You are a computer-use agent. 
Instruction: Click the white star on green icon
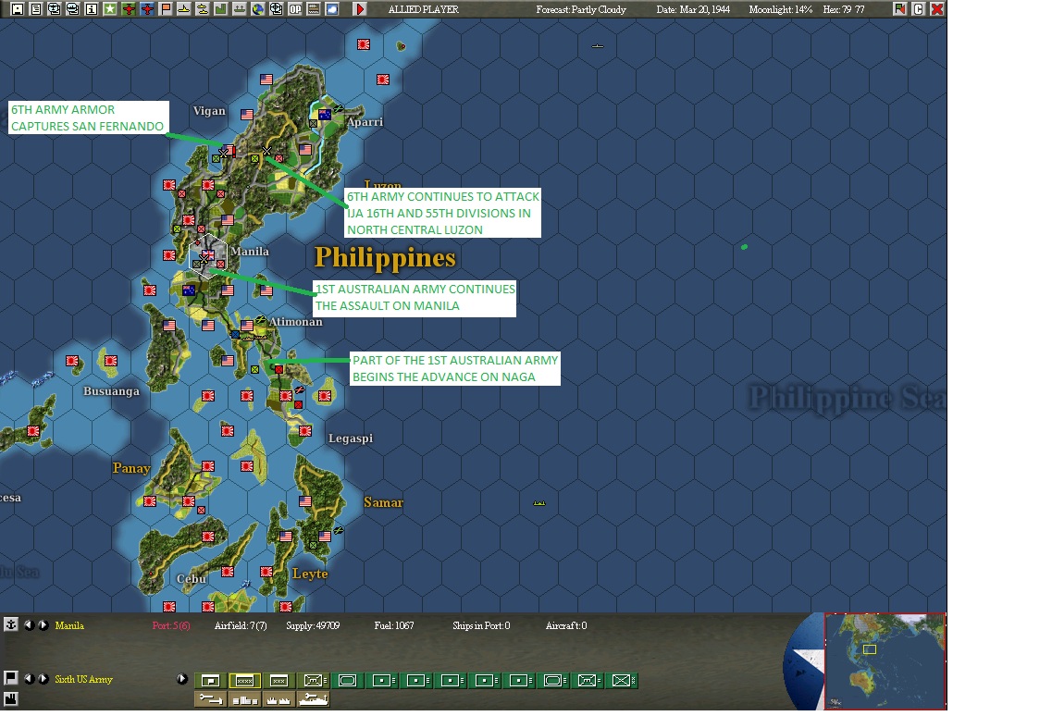coord(110,8)
